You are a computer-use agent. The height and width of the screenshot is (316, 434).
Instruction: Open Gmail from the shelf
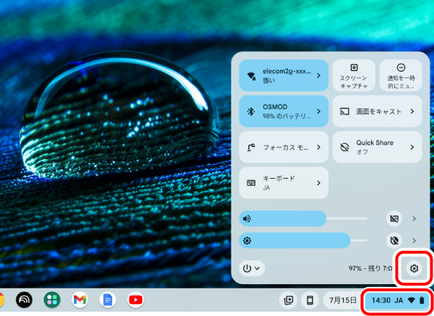click(x=80, y=299)
